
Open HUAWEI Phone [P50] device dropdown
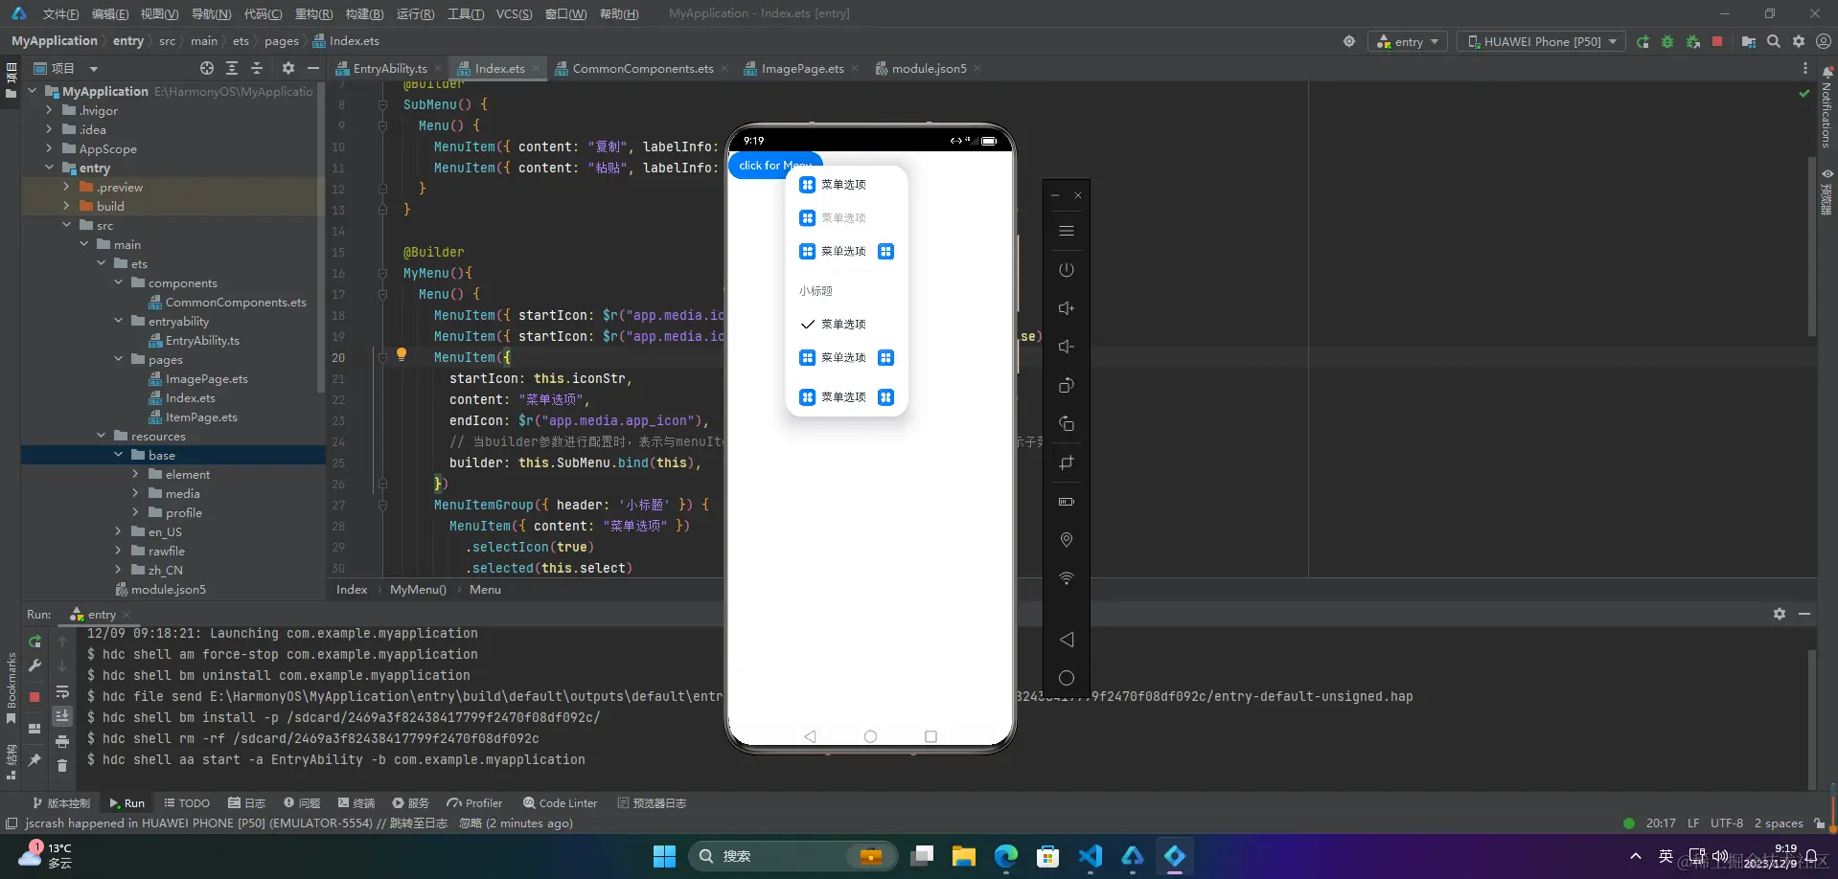pyautogui.click(x=1542, y=42)
